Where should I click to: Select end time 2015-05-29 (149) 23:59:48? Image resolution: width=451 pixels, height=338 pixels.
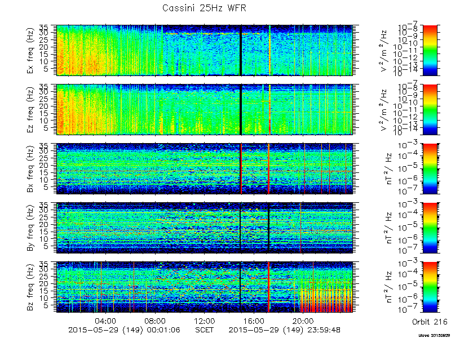[x=285, y=330]
